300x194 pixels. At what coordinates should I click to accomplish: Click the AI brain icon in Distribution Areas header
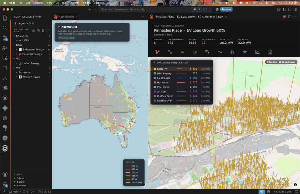click(x=38, y=30)
